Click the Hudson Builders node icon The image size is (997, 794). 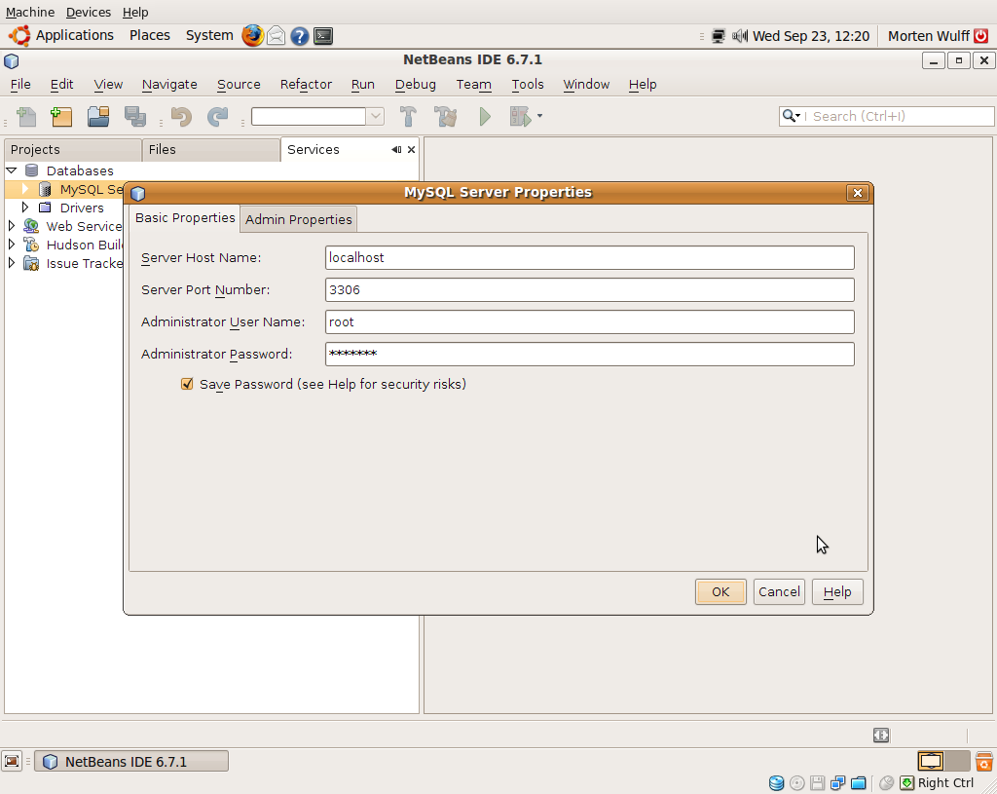(31, 245)
